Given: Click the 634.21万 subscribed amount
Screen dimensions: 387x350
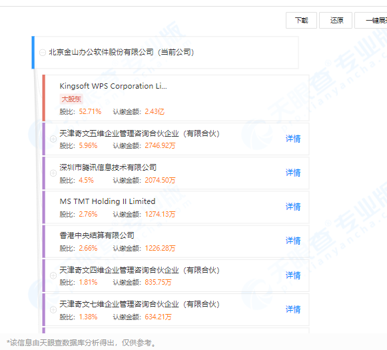Looking at the screenshot, I should click(158, 317).
